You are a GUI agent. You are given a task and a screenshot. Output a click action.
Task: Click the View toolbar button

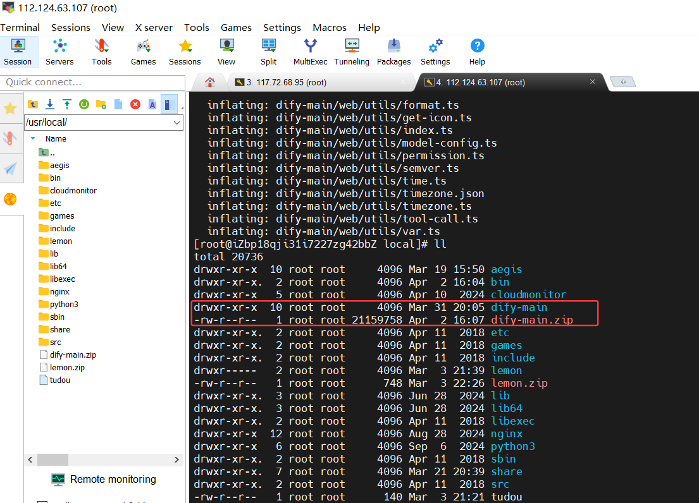point(226,52)
